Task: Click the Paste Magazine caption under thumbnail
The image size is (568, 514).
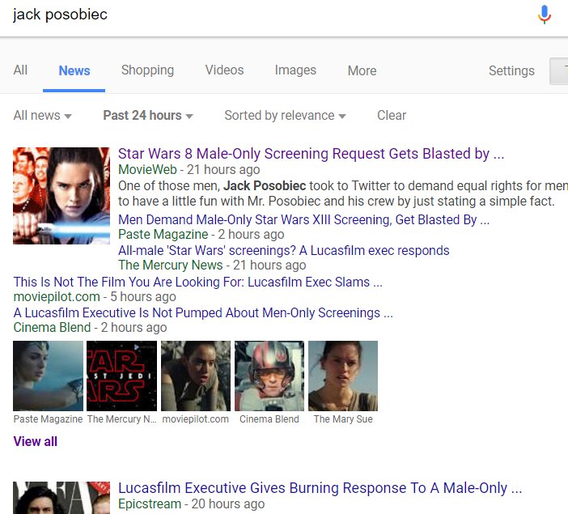Action: (x=48, y=419)
